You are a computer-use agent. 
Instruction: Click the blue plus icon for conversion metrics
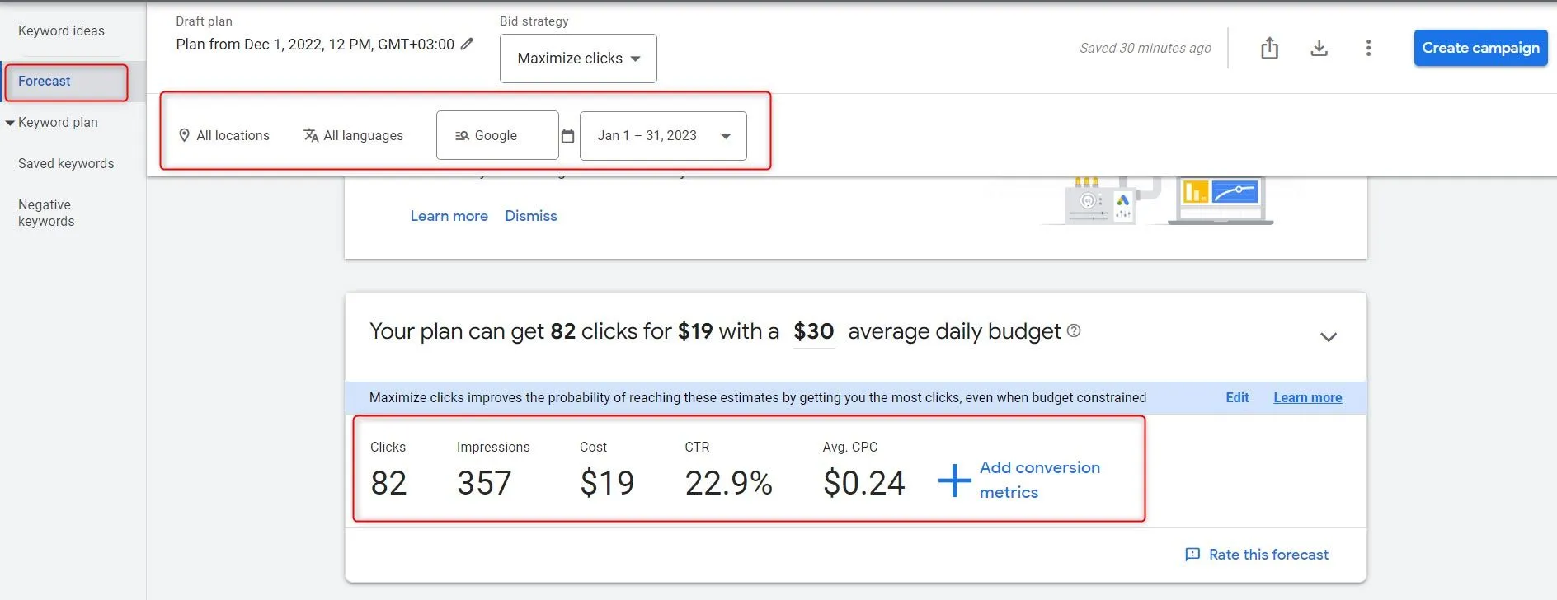coord(954,480)
